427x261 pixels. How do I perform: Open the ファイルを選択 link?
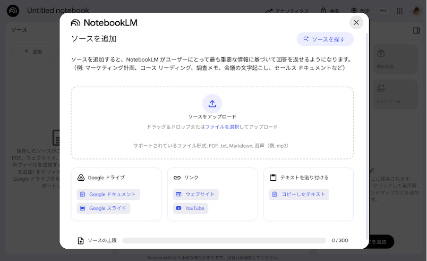[x=222, y=127]
